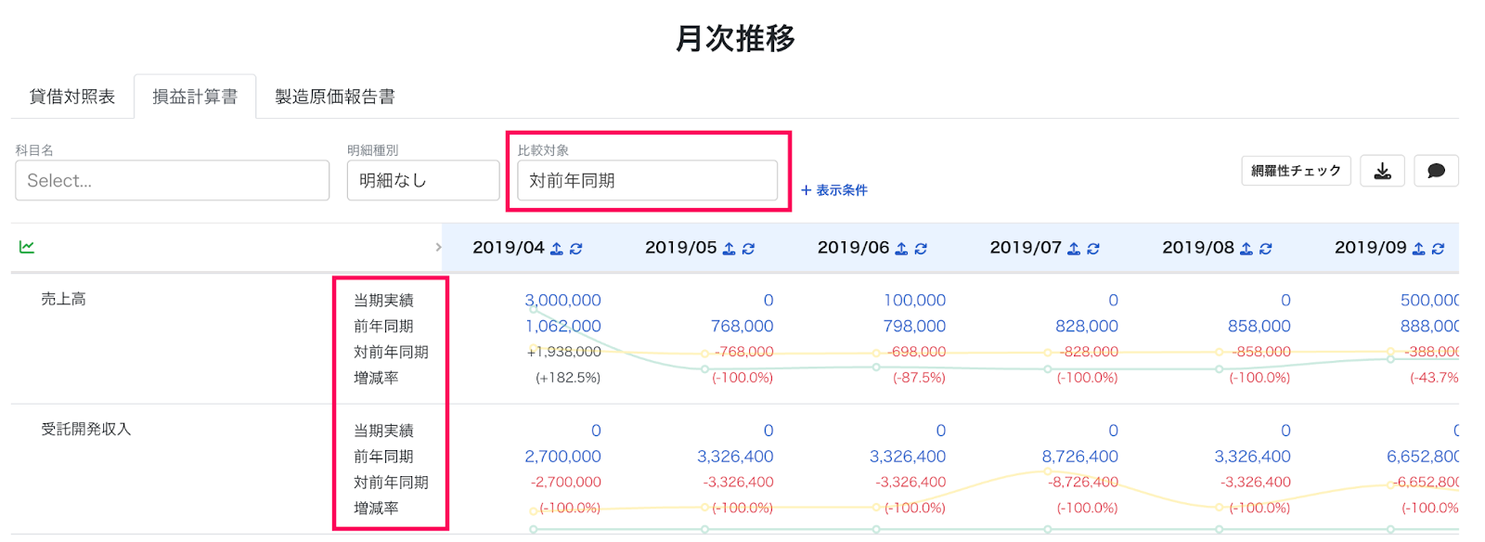
Task: Refresh the 2019/07 column
Action: point(1093,249)
